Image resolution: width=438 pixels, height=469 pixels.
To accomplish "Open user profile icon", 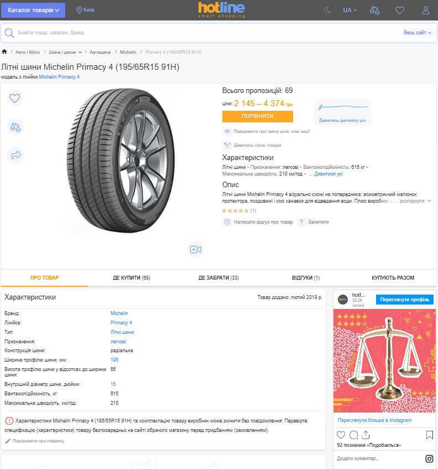I will (425, 10).
